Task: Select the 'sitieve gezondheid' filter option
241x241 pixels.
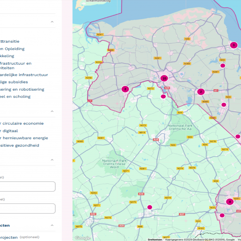Action: coord(20,145)
